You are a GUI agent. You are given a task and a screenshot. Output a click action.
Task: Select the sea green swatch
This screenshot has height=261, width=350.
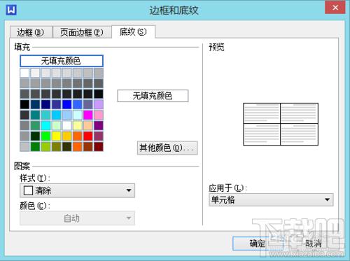tap(35, 125)
